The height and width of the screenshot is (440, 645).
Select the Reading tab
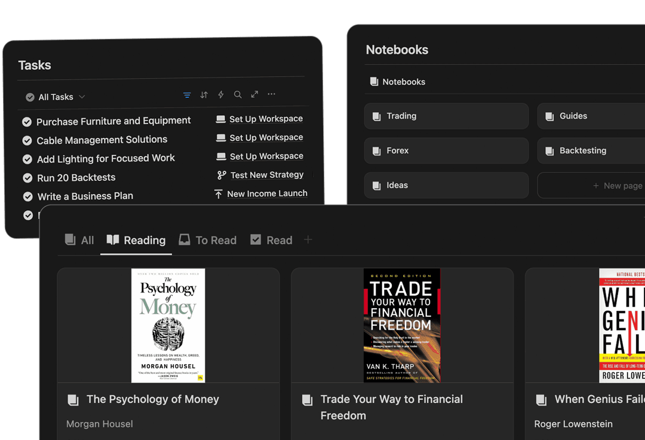(x=136, y=240)
